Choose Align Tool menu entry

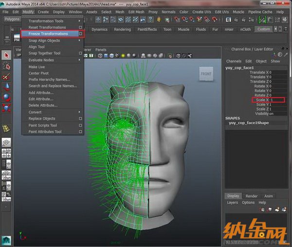coord(36,47)
